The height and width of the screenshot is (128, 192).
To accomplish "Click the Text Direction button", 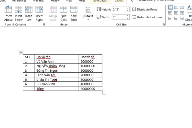I will 189,13.
